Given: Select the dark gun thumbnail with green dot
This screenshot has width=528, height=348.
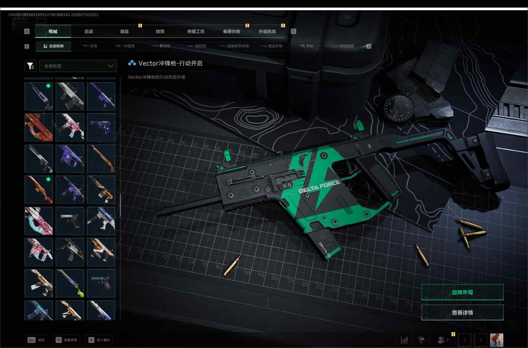Looking at the screenshot, I should (39, 96).
